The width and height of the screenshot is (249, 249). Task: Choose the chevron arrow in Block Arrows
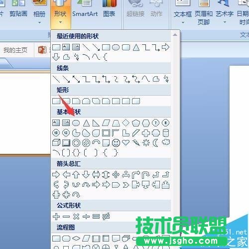(126, 185)
